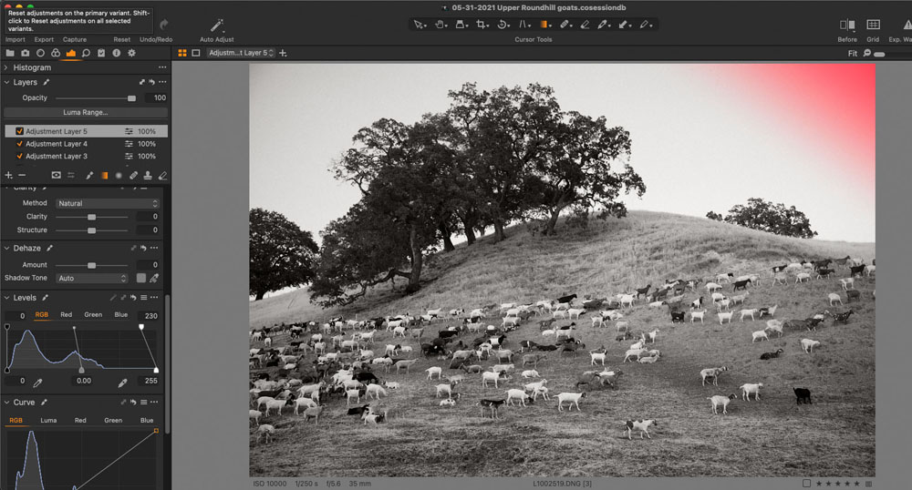Select the Crop cursor tool

[482, 25]
